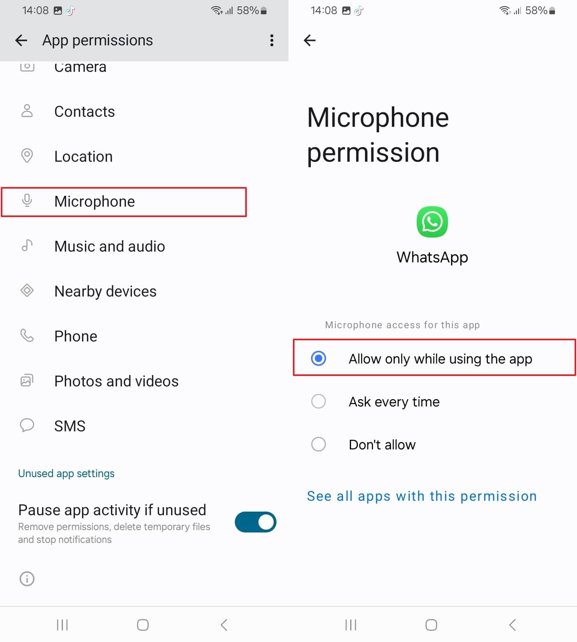Tap the Music and audio note icon
This screenshot has width=577, height=642.
click(27, 246)
